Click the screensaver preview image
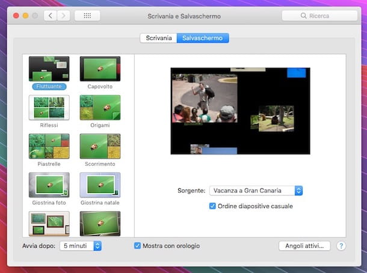This screenshot has height=273, width=367. [241, 111]
